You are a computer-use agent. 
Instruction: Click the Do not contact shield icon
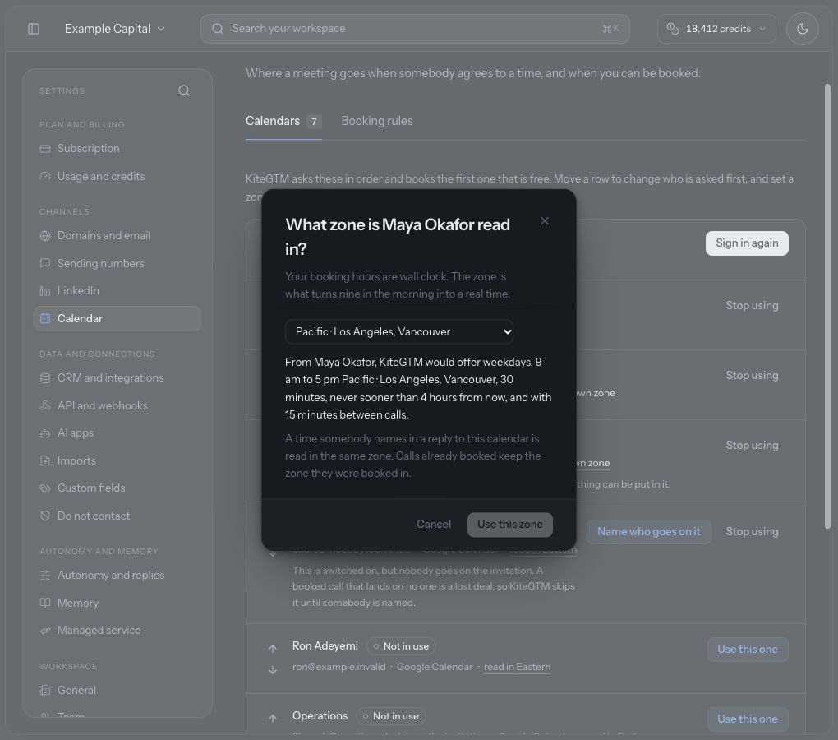tap(45, 516)
